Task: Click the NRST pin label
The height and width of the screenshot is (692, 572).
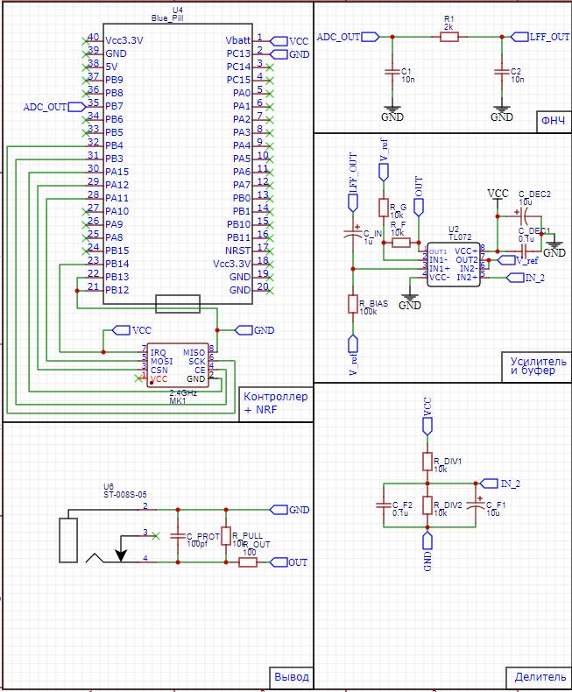Action: [x=238, y=251]
